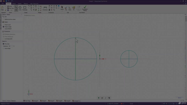The height and width of the screenshot is (105, 187).
Task: Choose the Move tool
Action: pyautogui.click(x=70, y=8)
